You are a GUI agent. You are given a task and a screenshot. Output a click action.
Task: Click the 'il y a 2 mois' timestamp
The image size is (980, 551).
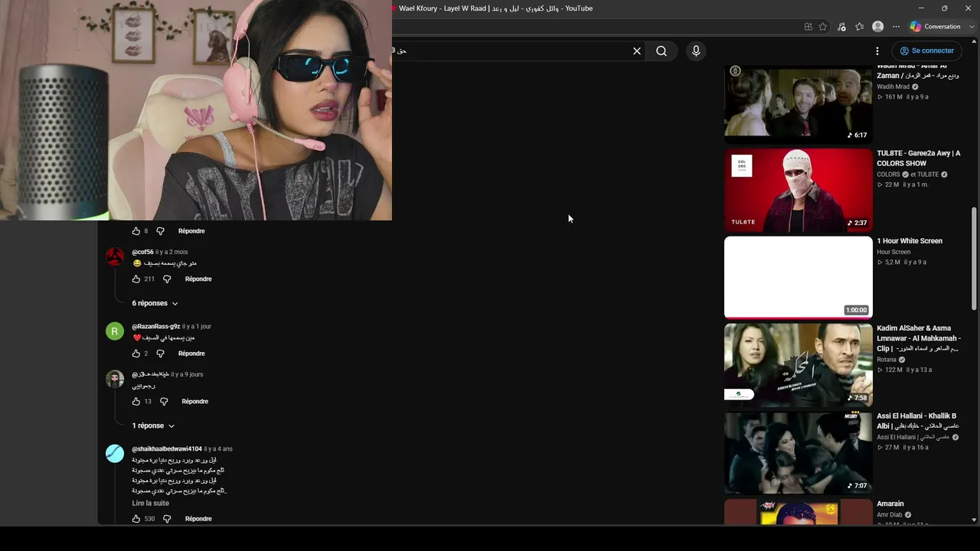(x=171, y=252)
